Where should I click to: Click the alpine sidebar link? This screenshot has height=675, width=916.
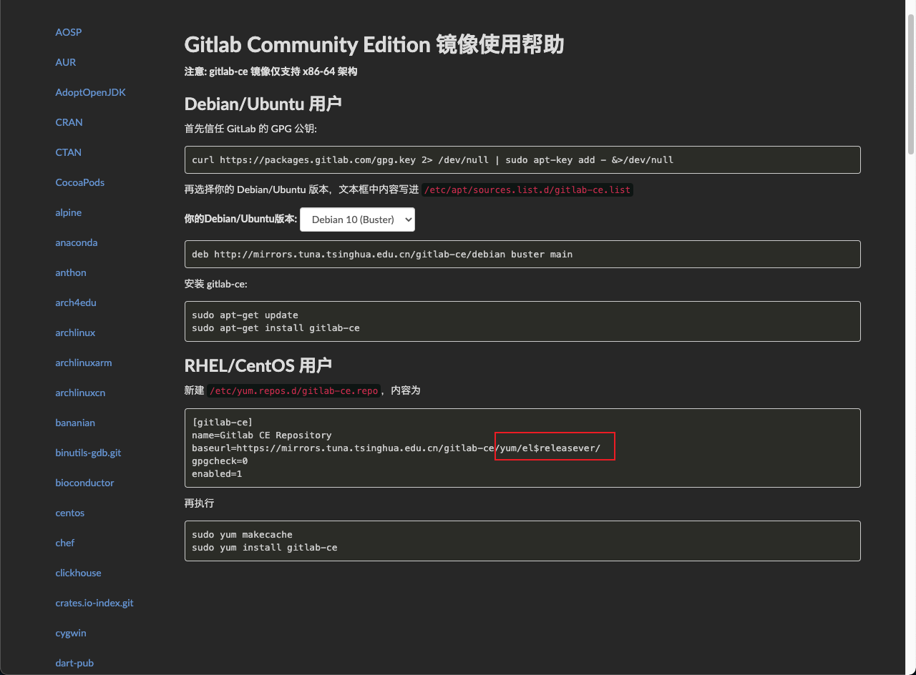pos(68,212)
